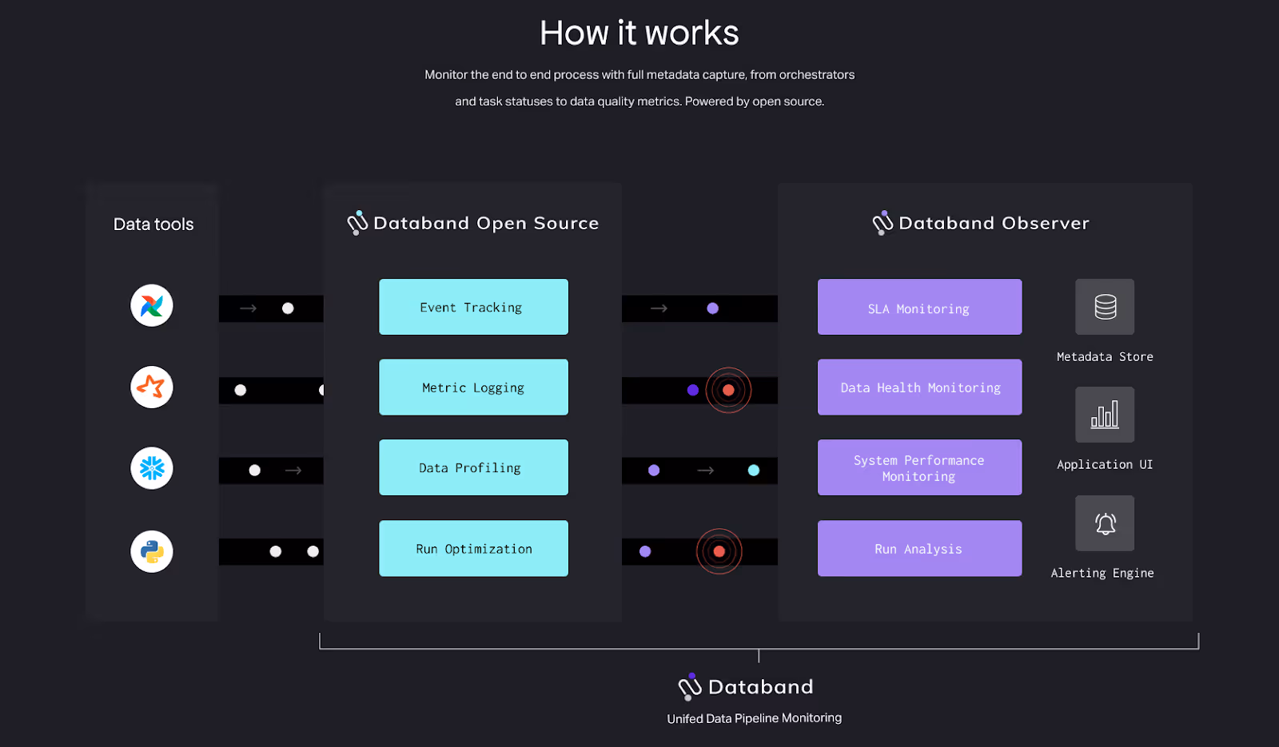1279x747 pixels.
Task: Click the Apache Spark star icon
Action: (152, 387)
